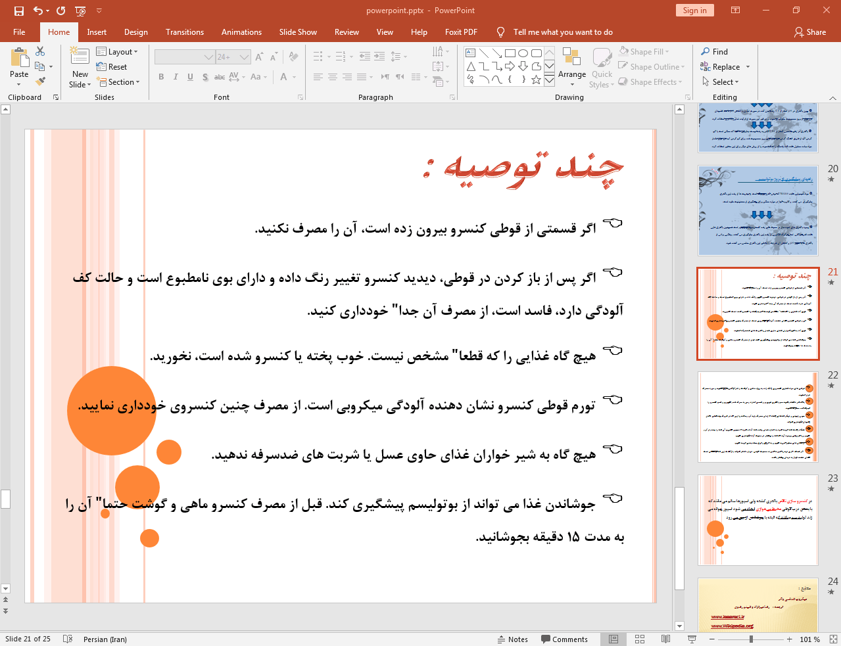Click the Center align icon
This screenshot has width=841, height=646.
click(x=333, y=77)
